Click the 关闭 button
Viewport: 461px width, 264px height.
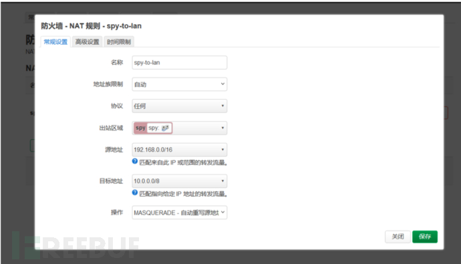(398, 237)
